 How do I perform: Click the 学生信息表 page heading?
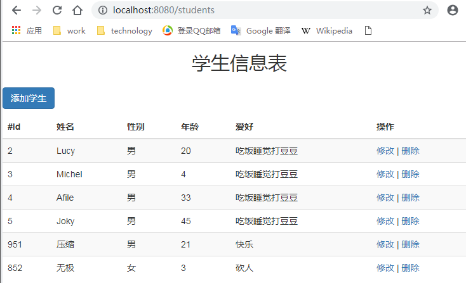point(239,63)
